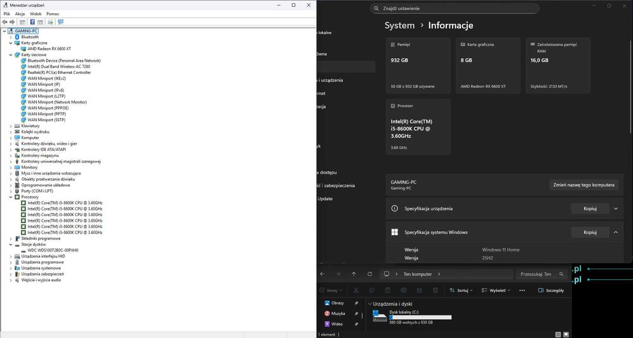The width and height of the screenshot is (633, 338).
Task: Click Zmień nazwę tego komputera button
Action: pos(584,185)
